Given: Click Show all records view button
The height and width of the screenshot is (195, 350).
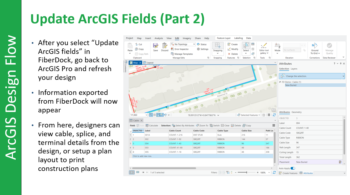Looking at the screenshot, I should tap(132, 173).
